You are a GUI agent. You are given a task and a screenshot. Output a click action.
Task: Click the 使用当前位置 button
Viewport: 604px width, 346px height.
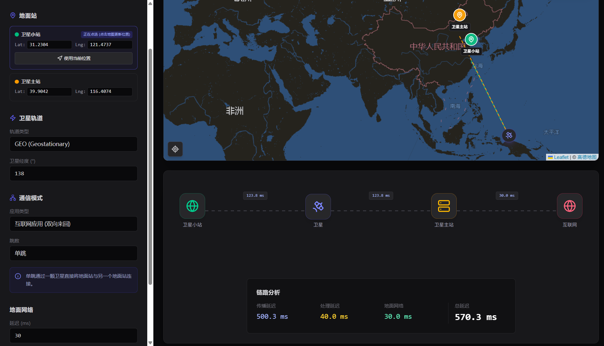(74, 58)
